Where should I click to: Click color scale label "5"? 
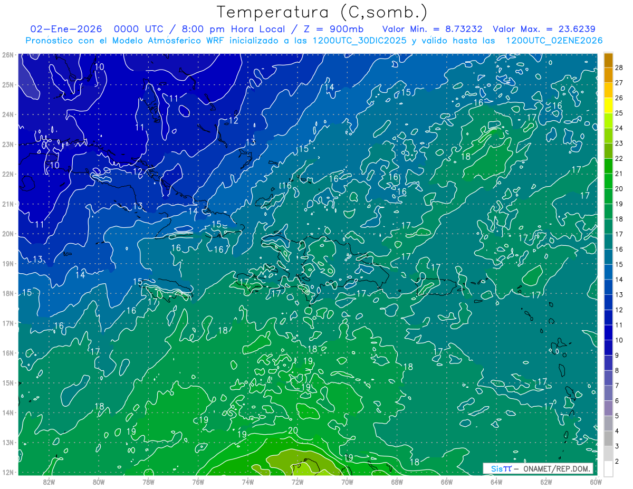pos(617,416)
